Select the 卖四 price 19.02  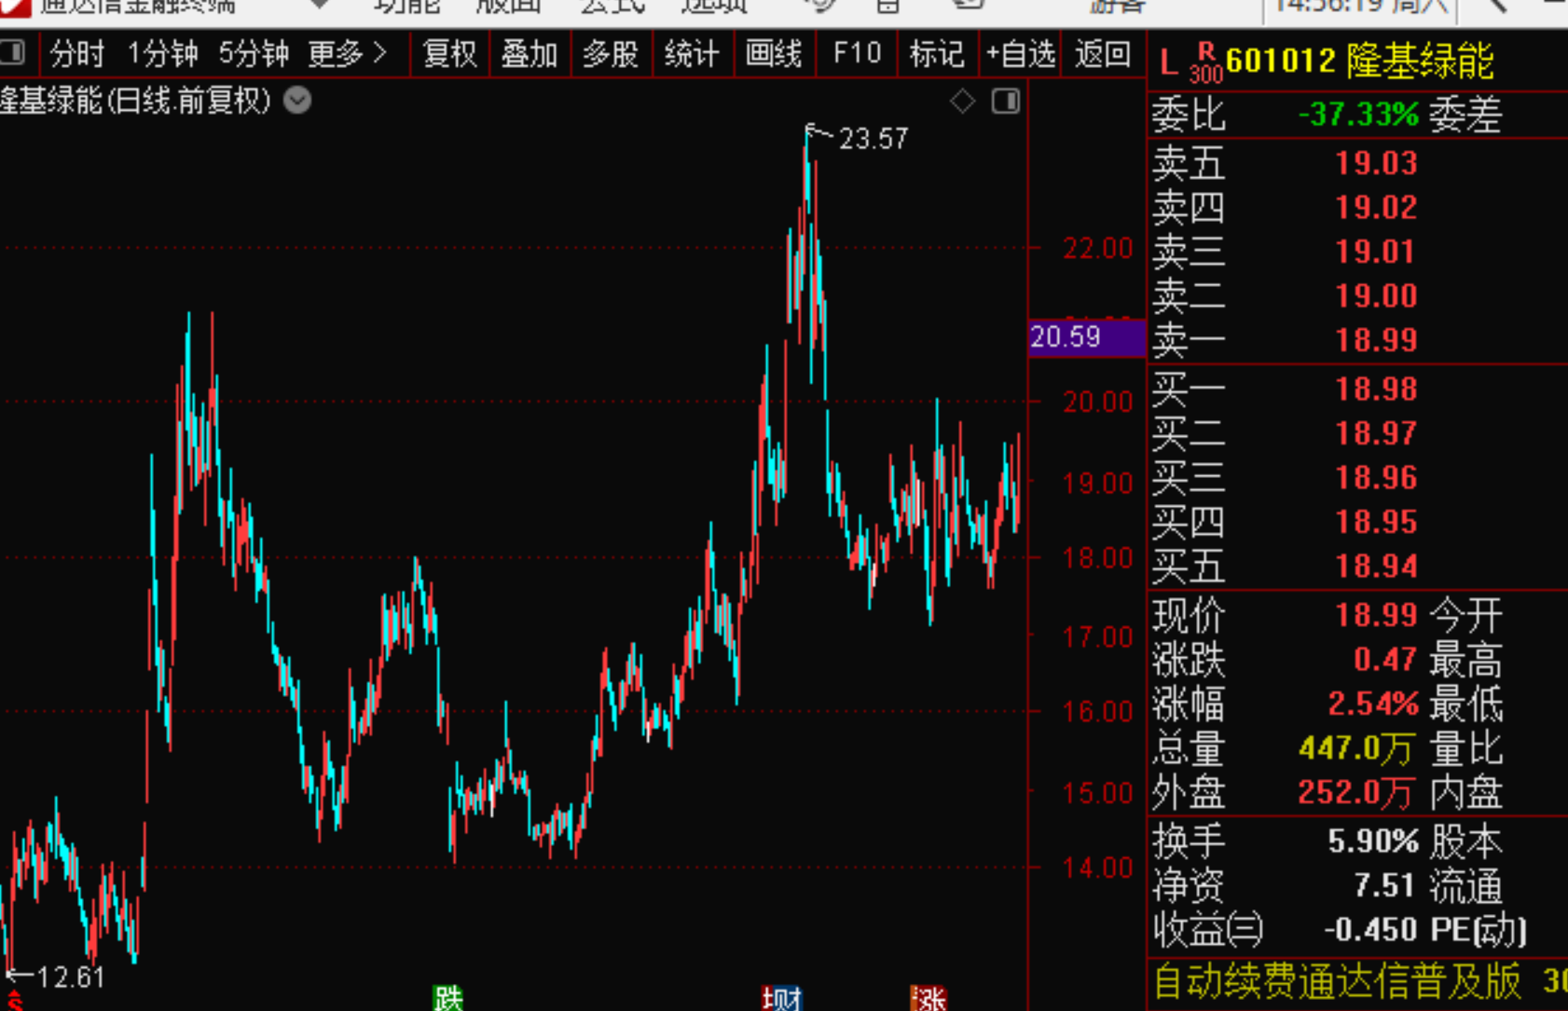(1376, 207)
